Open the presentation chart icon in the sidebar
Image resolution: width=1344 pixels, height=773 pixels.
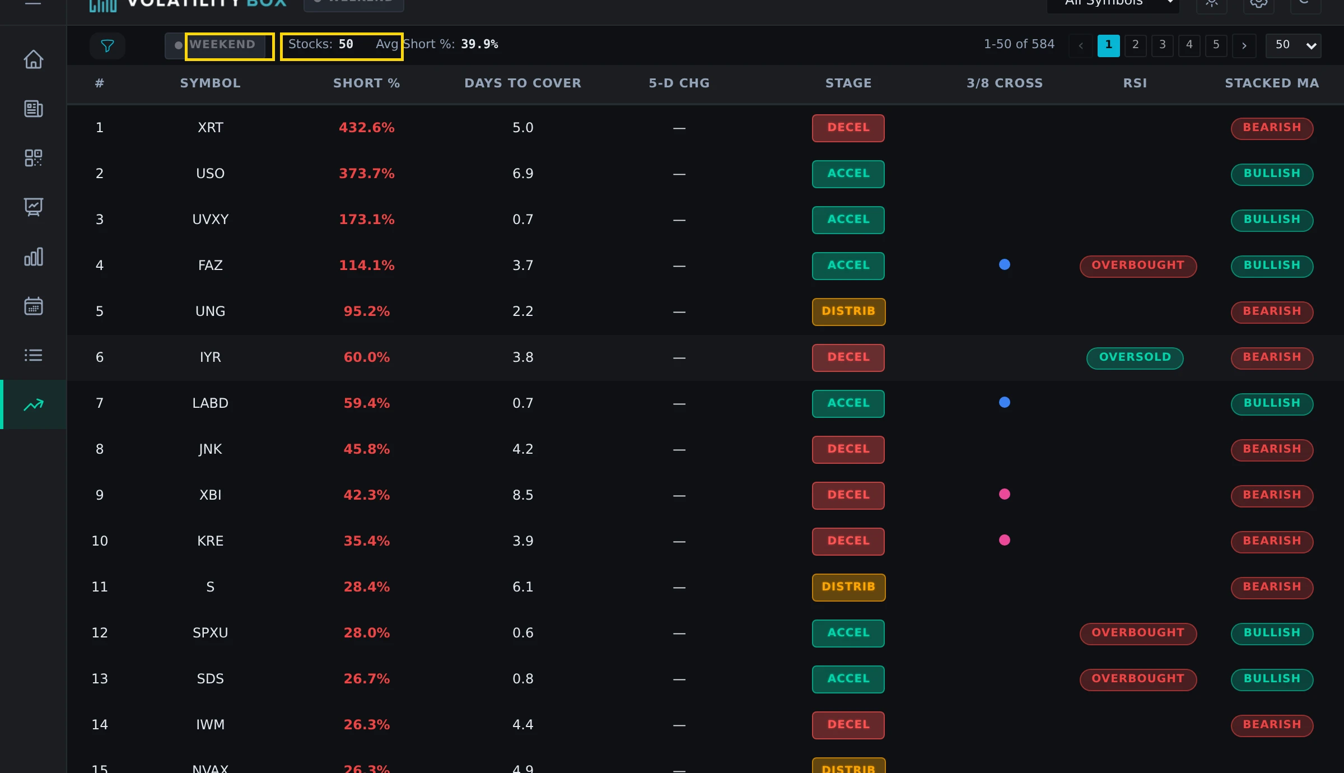tap(34, 207)
